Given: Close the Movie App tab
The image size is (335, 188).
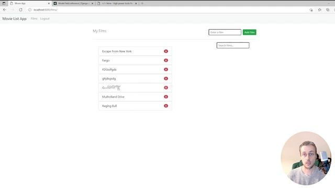Looking at the screenshot, I should pyautogui.click(x=49, y=4).
